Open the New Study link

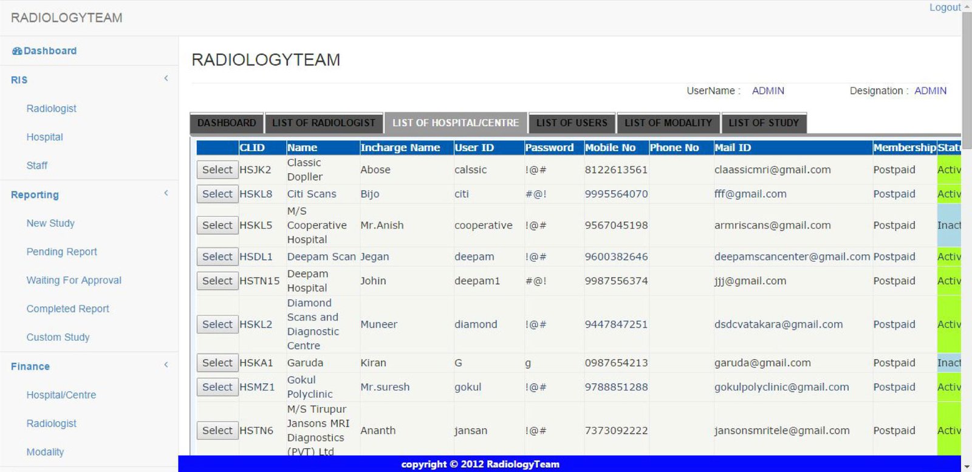50,223
